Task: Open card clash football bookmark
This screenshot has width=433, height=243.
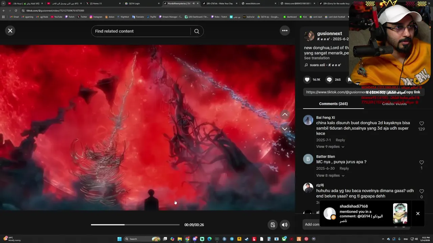Action: click(x=335, y=17)
